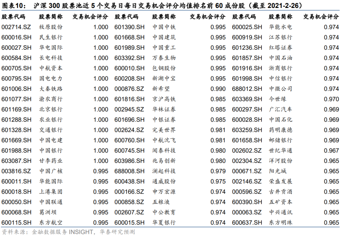Select stock code 601989.SH

129,48
